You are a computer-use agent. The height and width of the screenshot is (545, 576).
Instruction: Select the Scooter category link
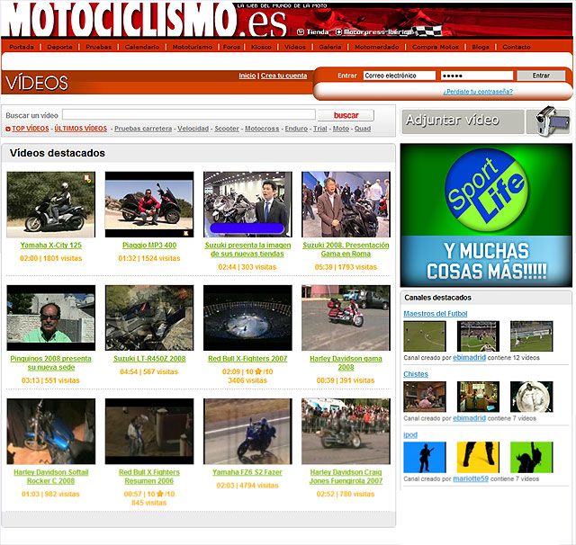227,129
